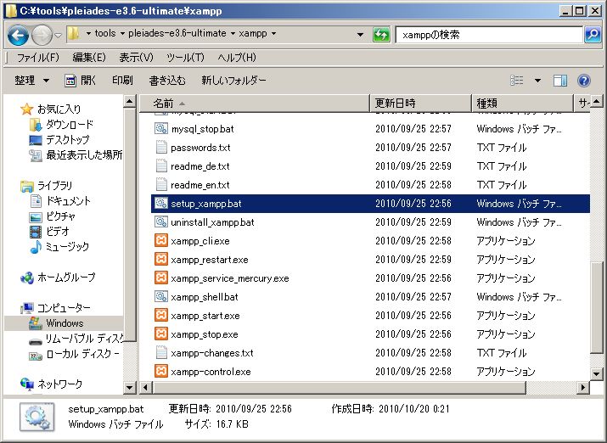Screen dimensions: 607x443
Task: Open dropdown arrow before pleiades-e3.6-ultimate breadcrumb
Action: click(123, 34)
